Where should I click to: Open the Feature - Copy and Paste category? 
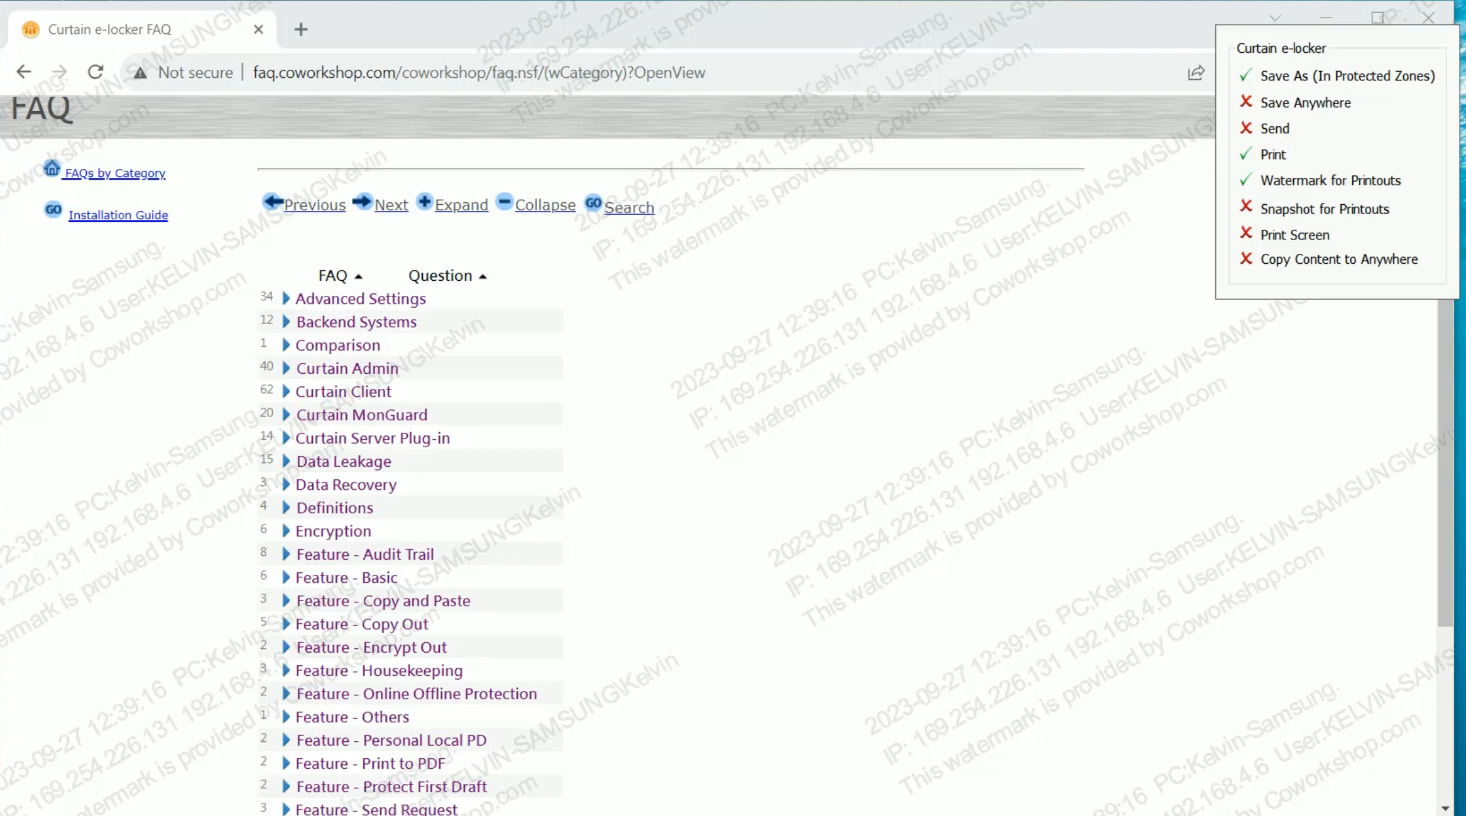pyautogui.click(x=383, y=601)
